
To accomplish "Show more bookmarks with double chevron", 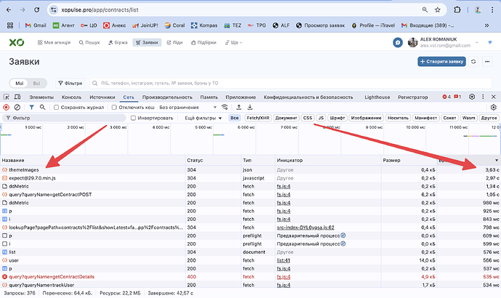I will coord(486,25).
